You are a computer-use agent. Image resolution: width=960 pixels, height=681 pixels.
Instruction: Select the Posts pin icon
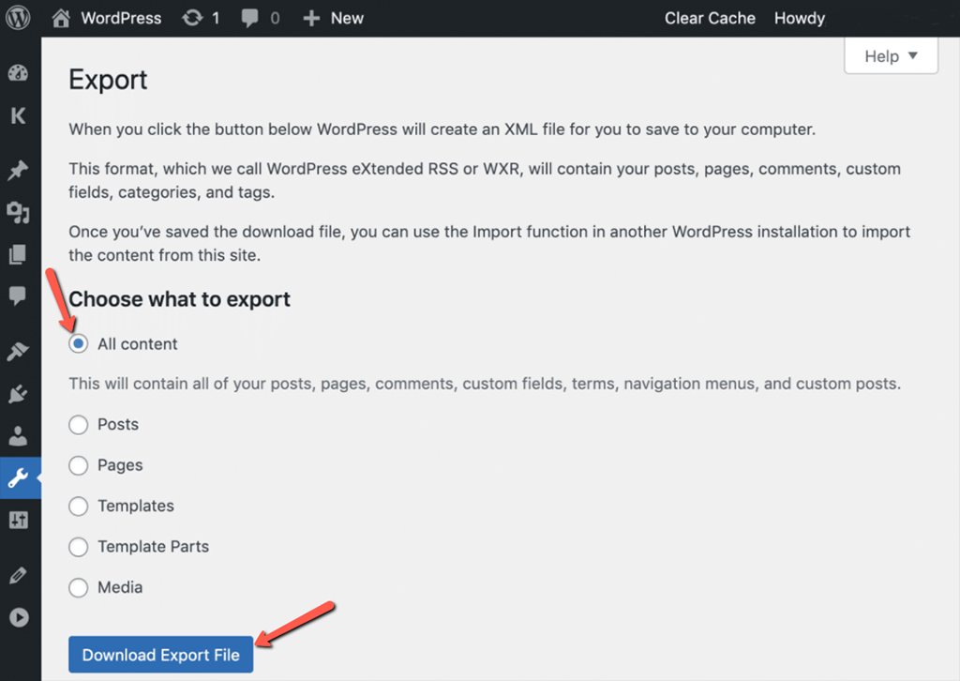(x=20, y=170)
